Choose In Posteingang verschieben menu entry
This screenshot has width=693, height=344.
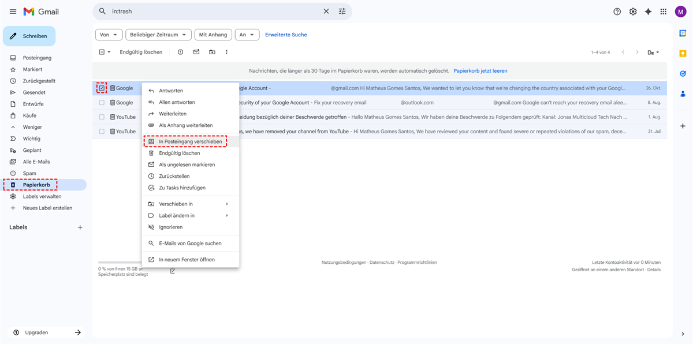(190, 141)
